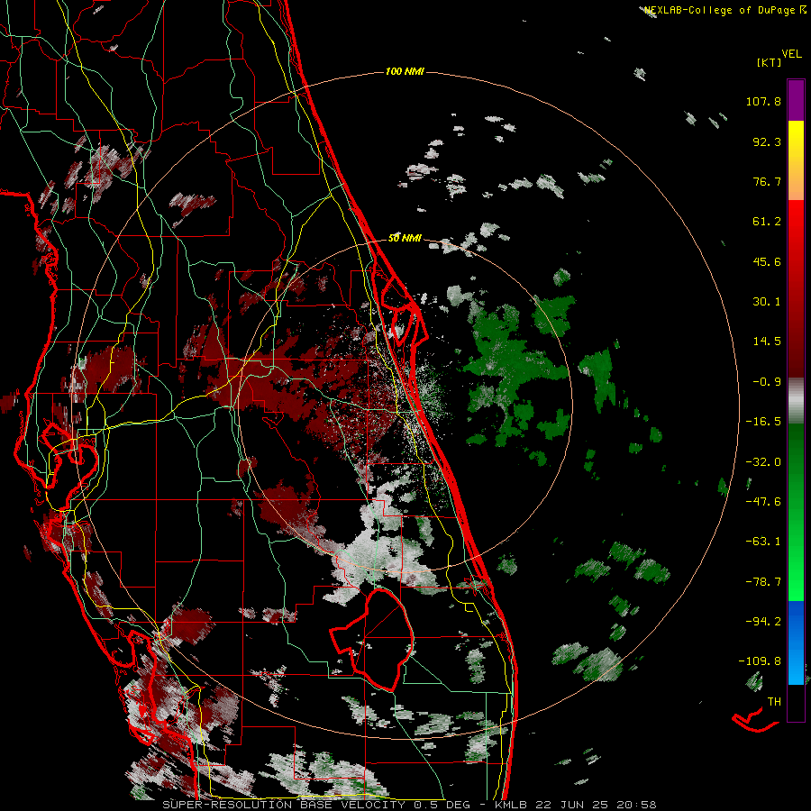
Task: Click the [KT] units label
Action: 769,62
